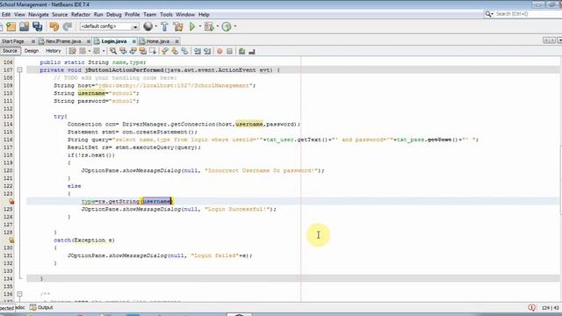Screen dimensions: 562x316
Task: Click the Find Next Occurrence icon
Action: pos(133,51)
